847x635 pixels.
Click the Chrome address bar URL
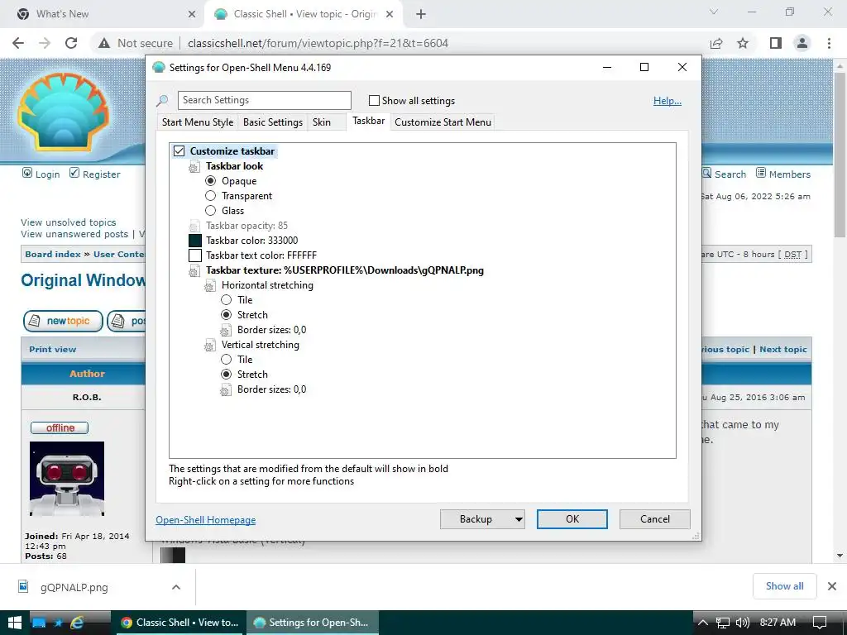pyautogui.click(x=318, y=43)
